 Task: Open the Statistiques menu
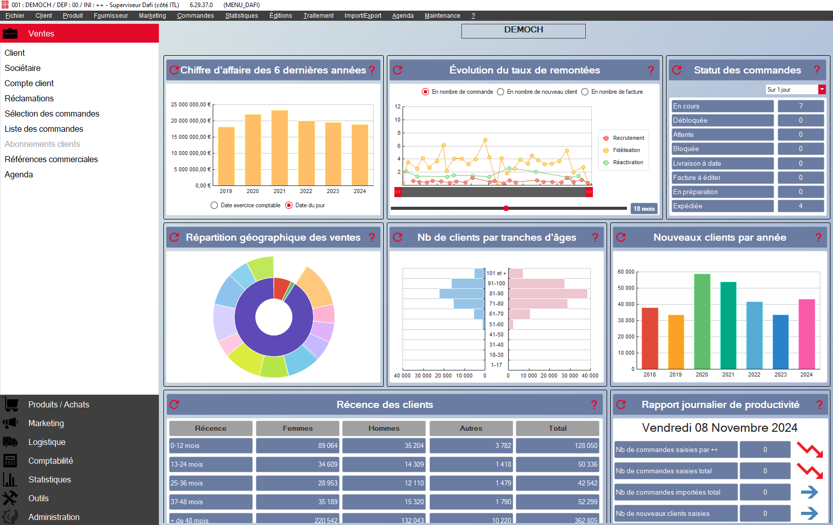tap(242, 16)
